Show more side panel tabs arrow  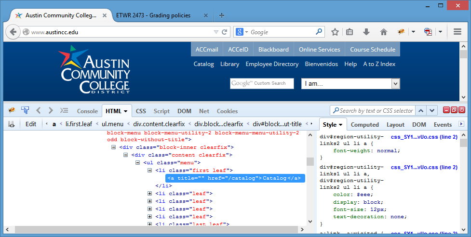(461, 124)
